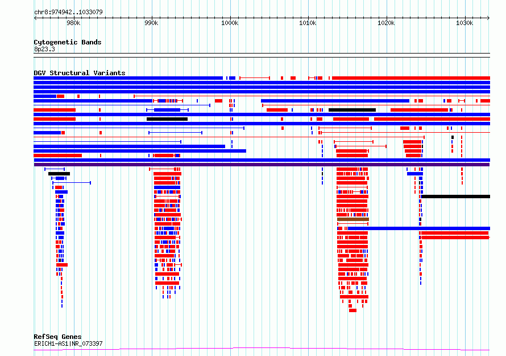
Task: Click the 1000k ruler label
Action: click(x=230, y=23)
